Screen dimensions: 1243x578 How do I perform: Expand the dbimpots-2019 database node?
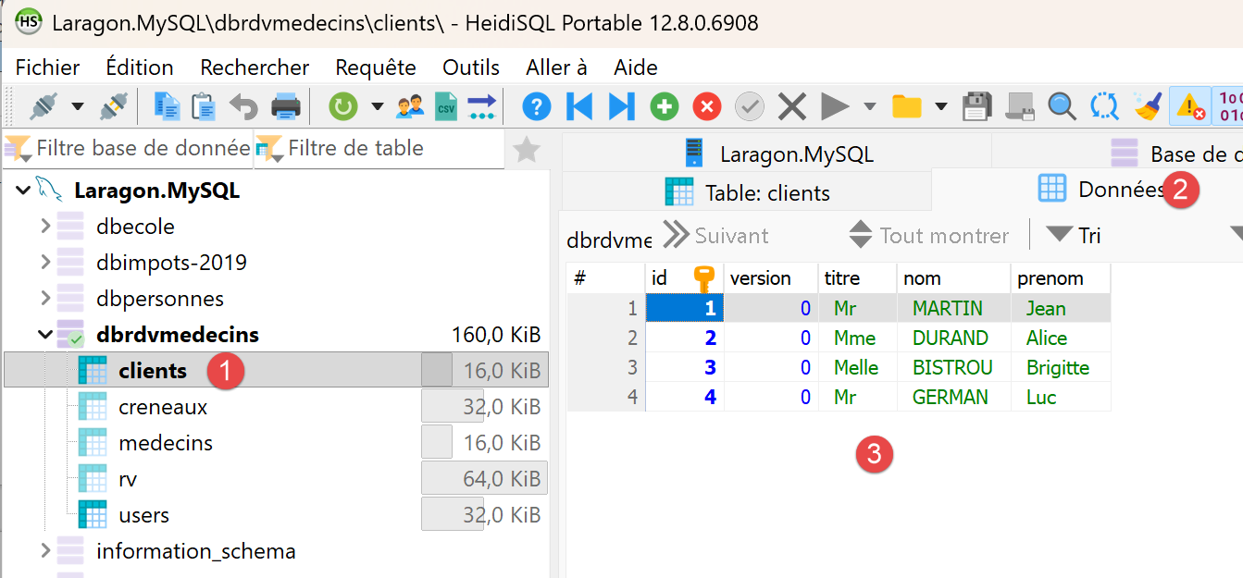(44, 263)
